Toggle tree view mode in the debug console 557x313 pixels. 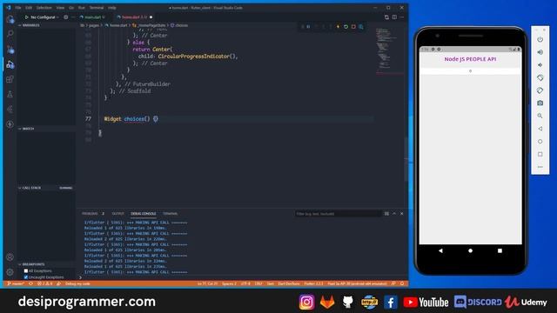[x=386, y=214]
